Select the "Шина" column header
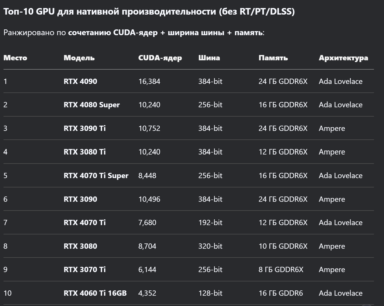The width and height of the screenshot is (384, 306). coord(209,58)
